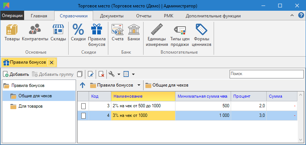
Task: Open the Склады directory
Action: point(58,33)
